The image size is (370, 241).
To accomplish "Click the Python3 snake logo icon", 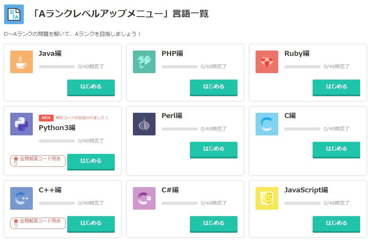I will [x=22, y=124].
